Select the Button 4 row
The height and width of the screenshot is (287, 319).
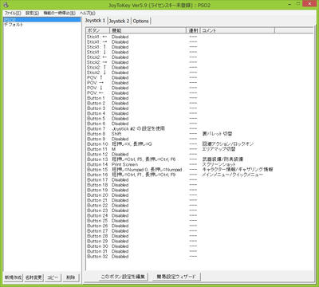pos(199,113)
